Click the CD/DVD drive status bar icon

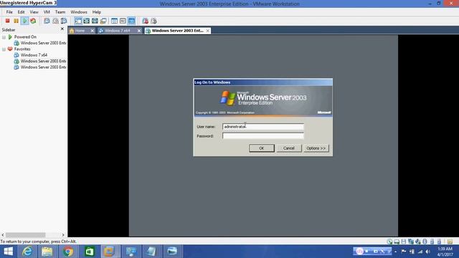[397, 242]
